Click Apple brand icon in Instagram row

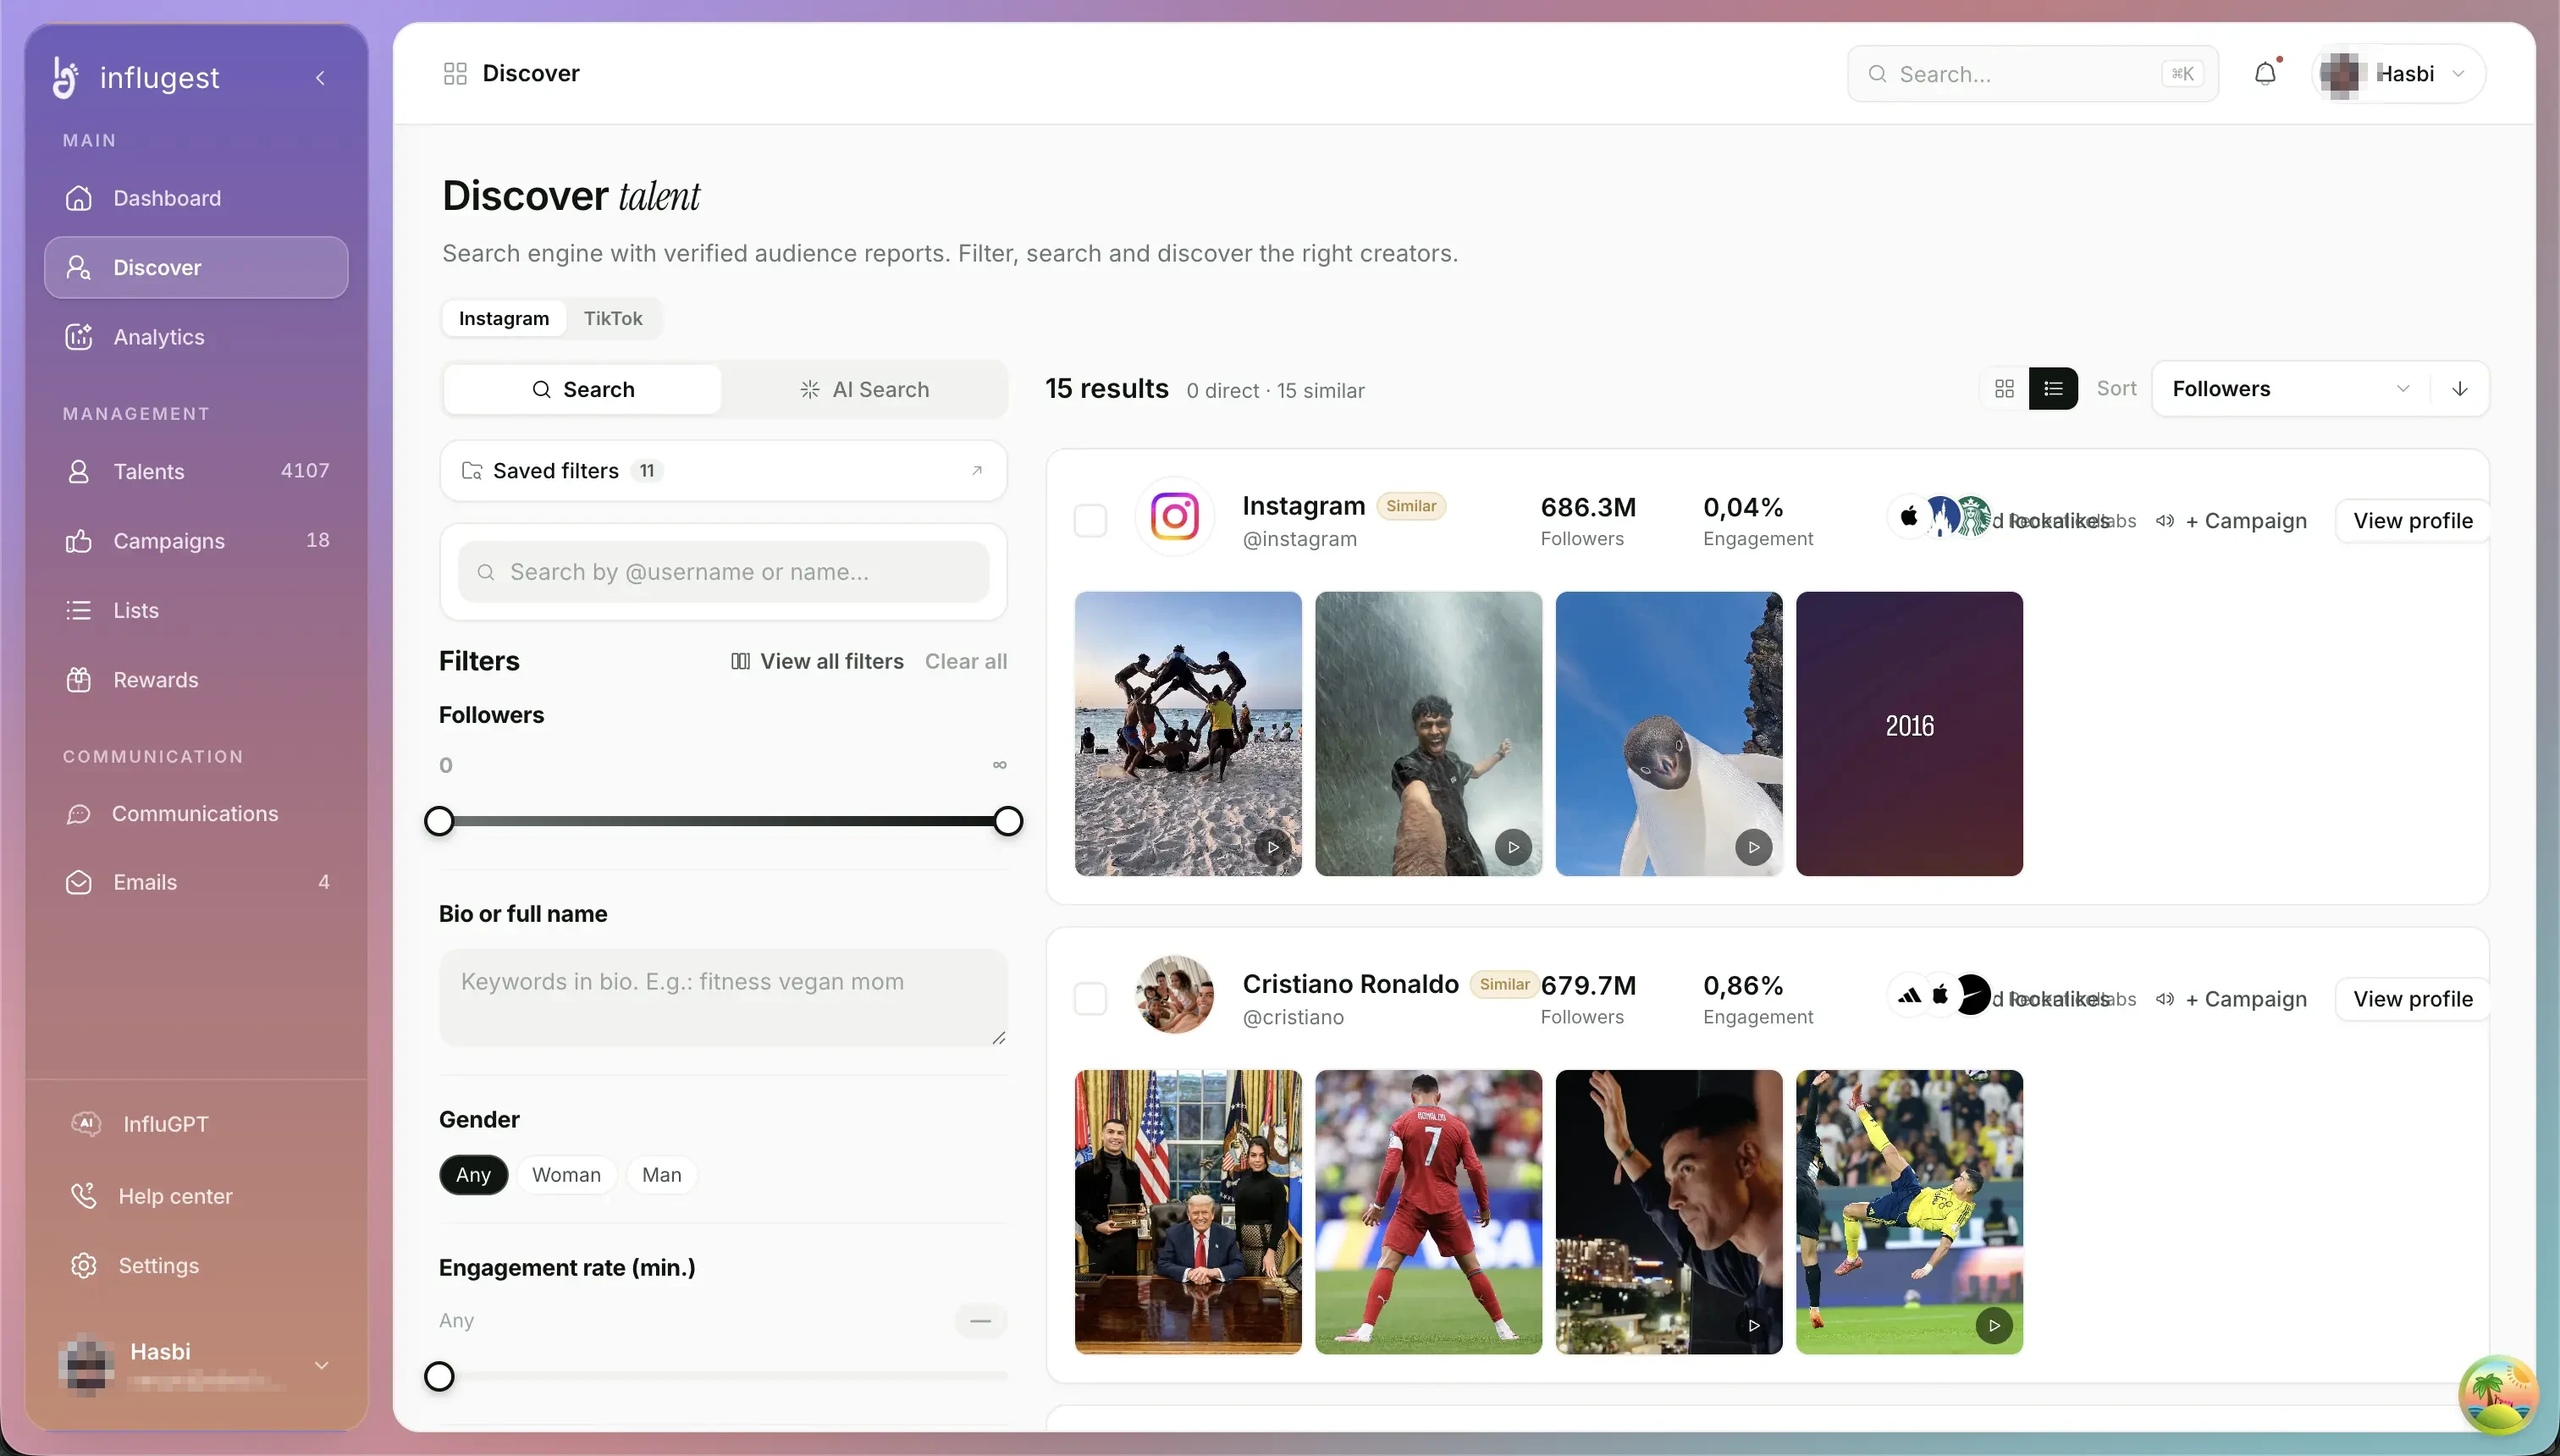(1909, 516)
